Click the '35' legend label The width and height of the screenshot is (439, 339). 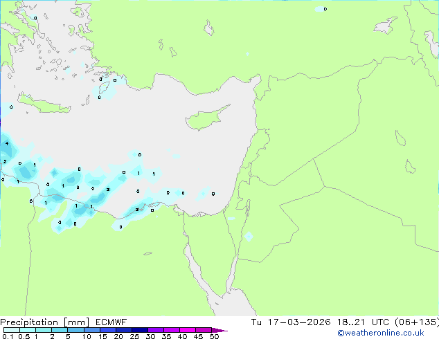pyautogui.click(x=166, y=336)
